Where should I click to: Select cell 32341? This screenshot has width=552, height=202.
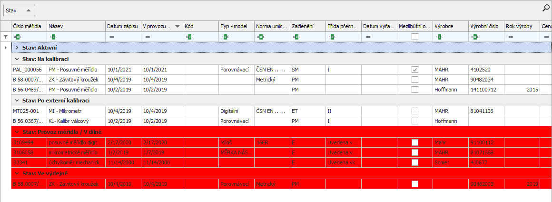[29, 162]
